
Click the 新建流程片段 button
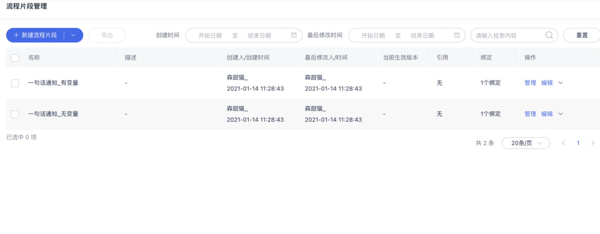point(35,35)
